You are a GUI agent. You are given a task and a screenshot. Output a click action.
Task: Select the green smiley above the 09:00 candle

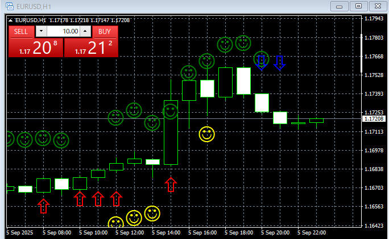[61, 140]
